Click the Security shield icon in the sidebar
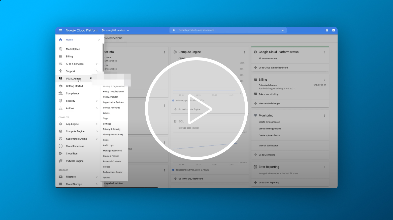 60,101
